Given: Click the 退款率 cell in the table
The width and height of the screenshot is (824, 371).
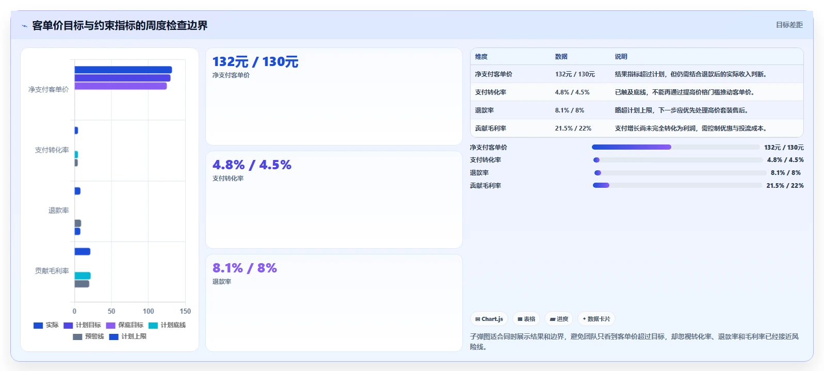Looking at the screenshot, I should [484, 110].
